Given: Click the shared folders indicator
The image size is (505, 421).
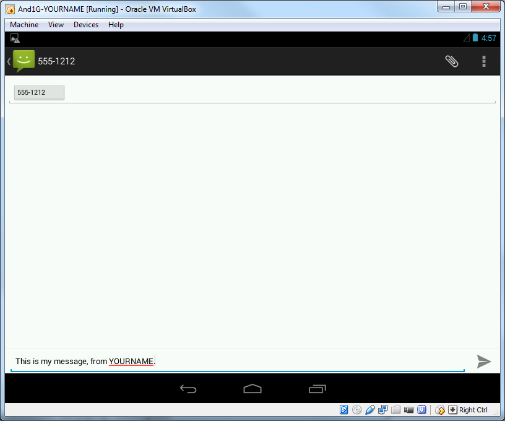Looking at the screenshot, I should (x=395, y=410).
